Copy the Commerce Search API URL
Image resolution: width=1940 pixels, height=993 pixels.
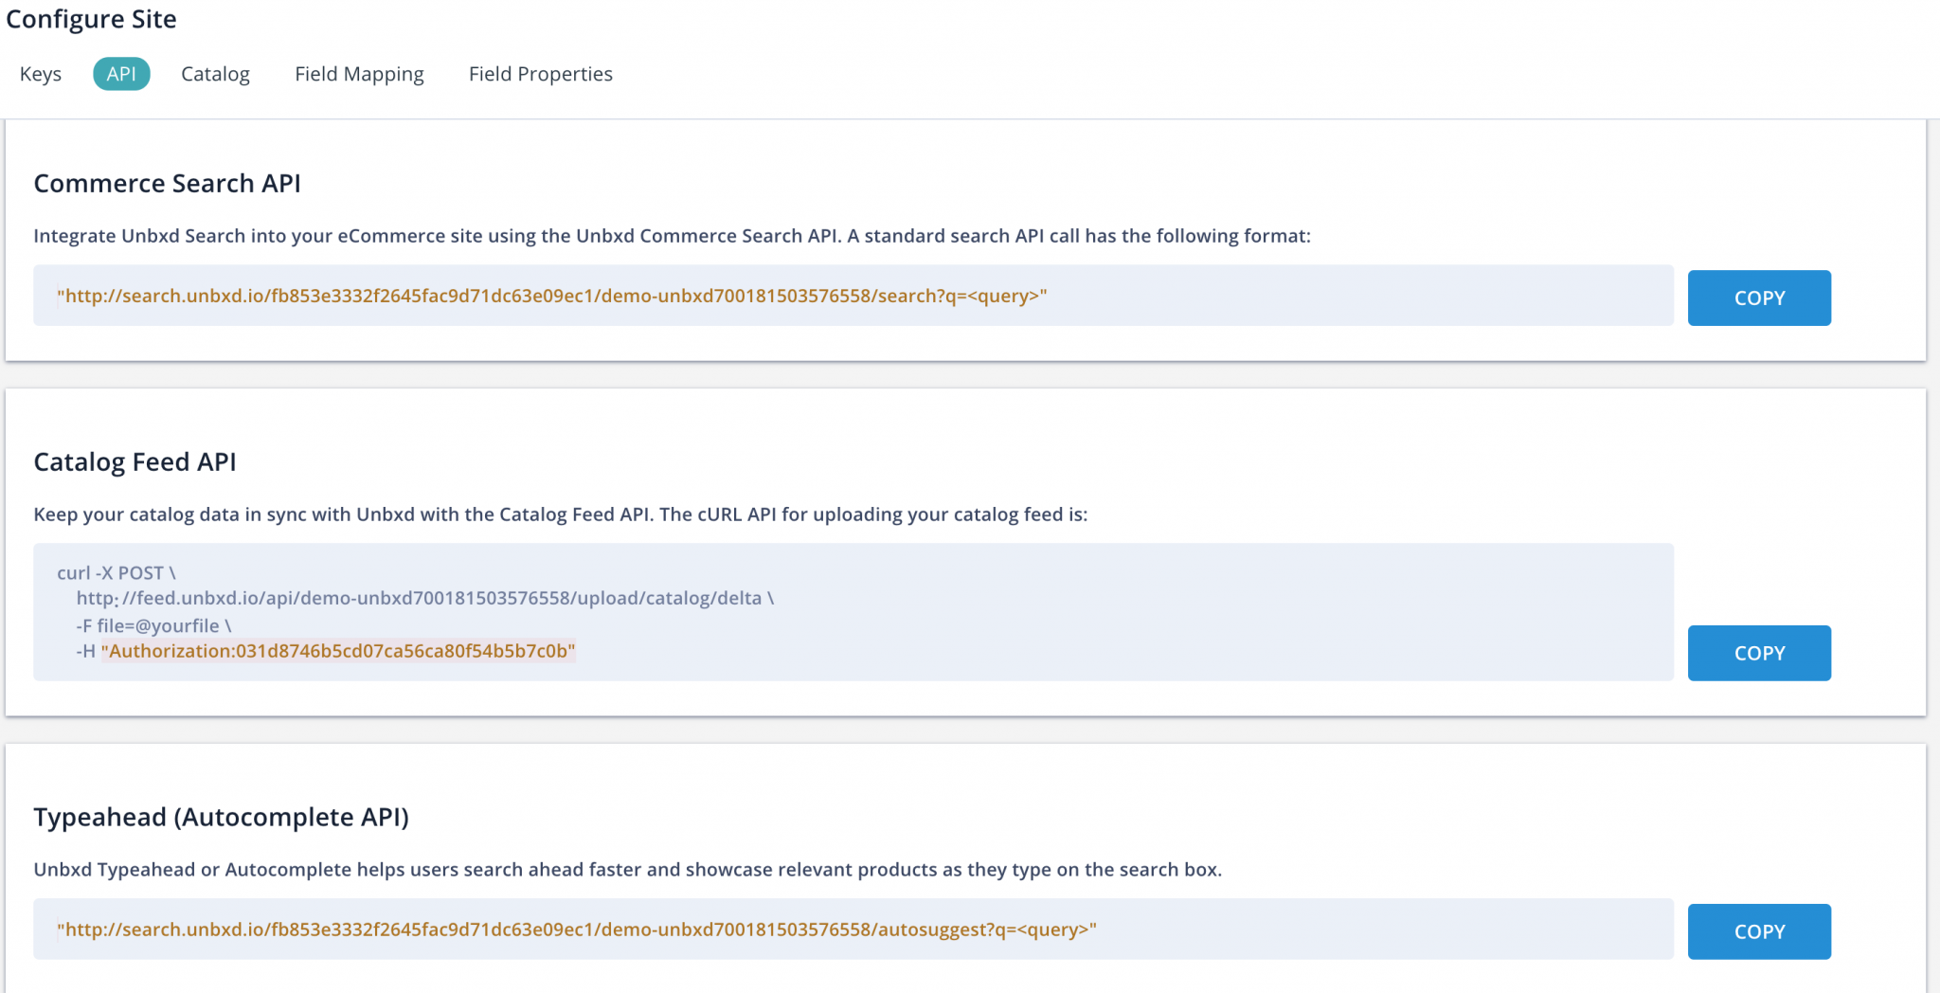1759,298
